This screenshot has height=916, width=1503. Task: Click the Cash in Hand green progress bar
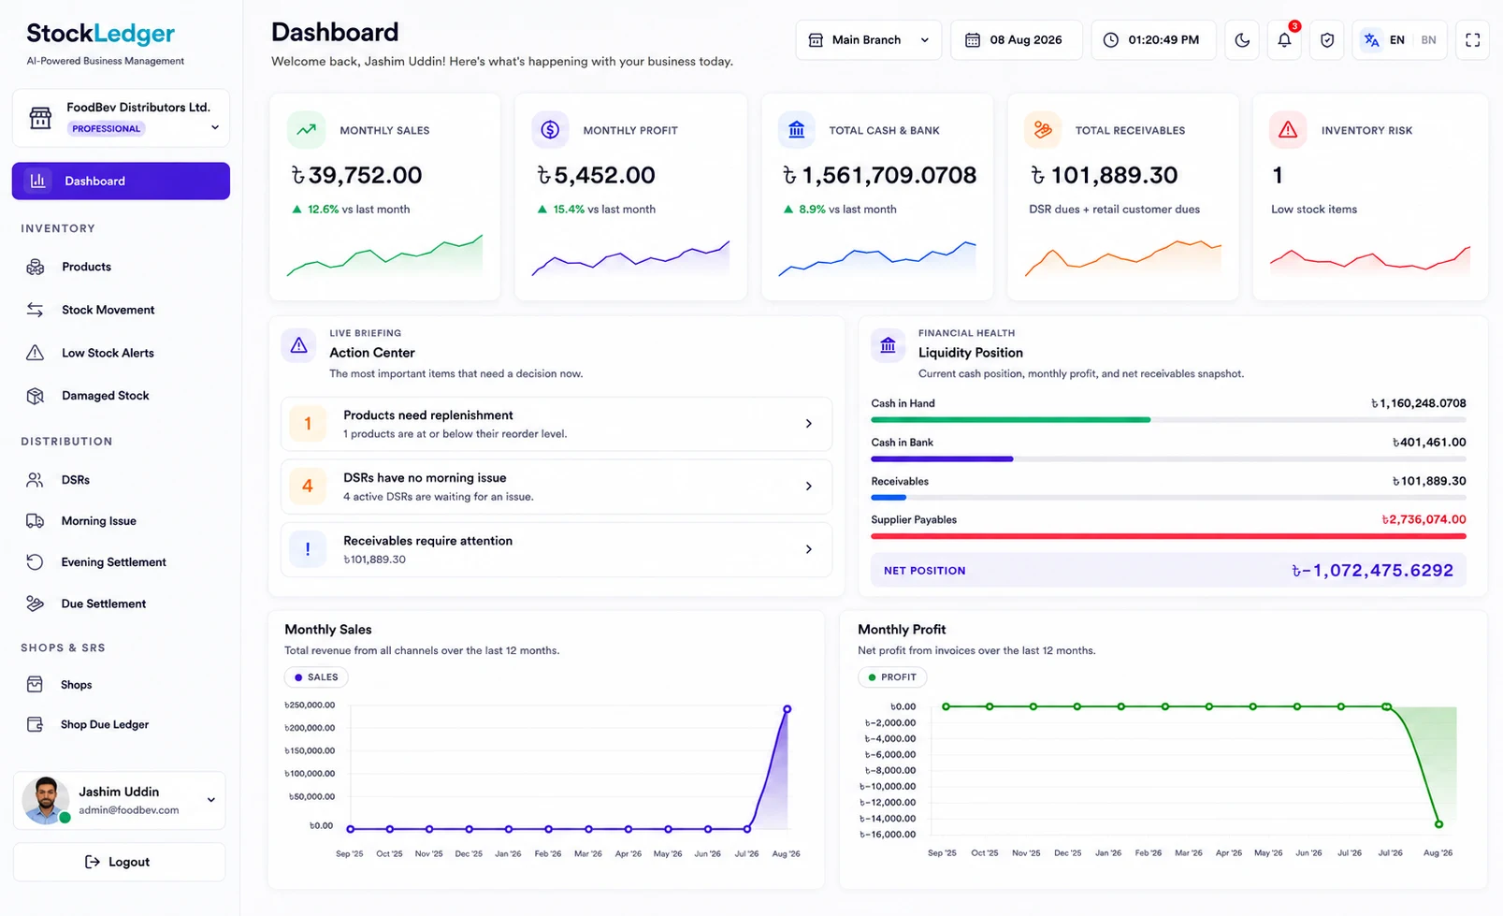click(x=1011, y=420)
